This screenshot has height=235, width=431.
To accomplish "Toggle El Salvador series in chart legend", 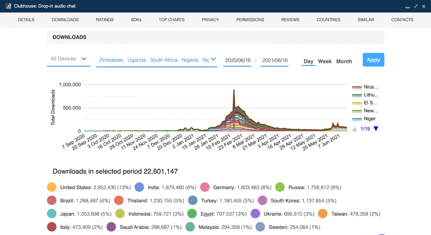I will 365,103.
